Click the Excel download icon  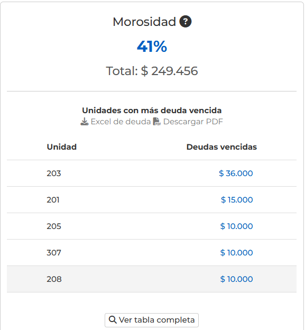(85, 122)
